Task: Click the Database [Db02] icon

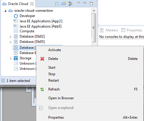Action: click(x=16, y=36)
